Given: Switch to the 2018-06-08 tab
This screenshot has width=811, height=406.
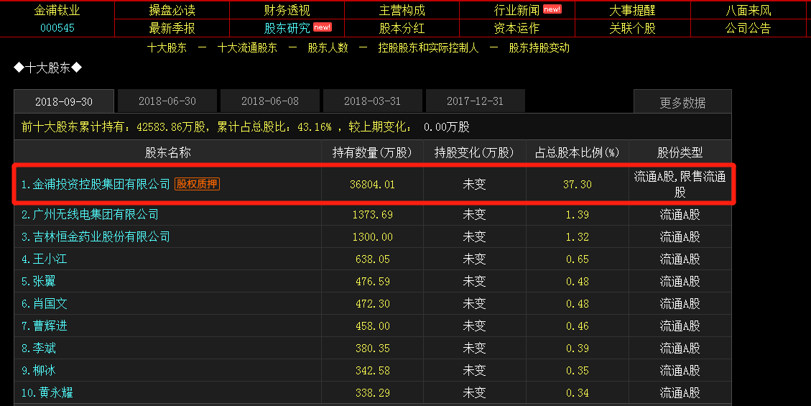Looking at the screenshot, I should pyautogui.click(x=270, y=101).
